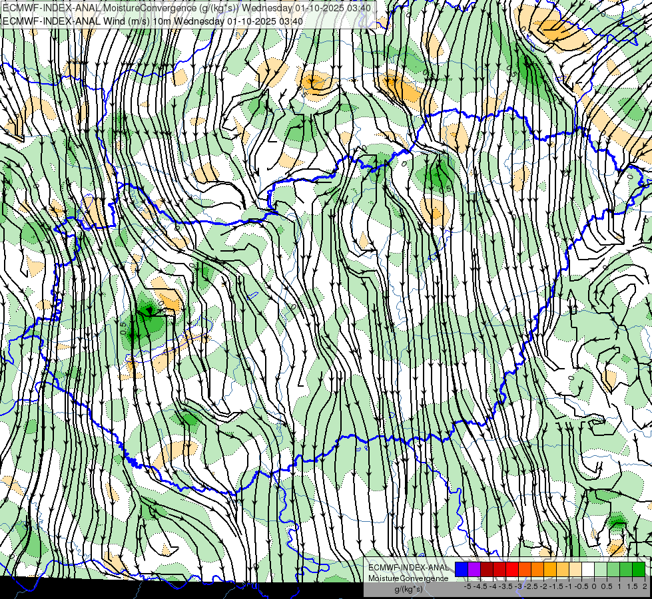Pick the dark red swatch between -4.5 and -4
Screen dimensions: 652x599
pos(487,570)
